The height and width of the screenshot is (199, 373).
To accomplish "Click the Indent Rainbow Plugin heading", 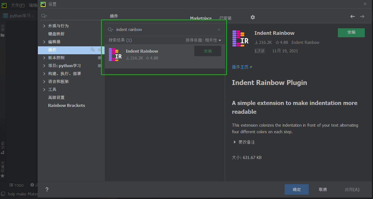I will [270, 83].
